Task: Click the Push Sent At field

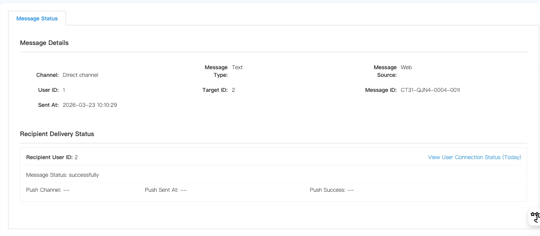Action: click(x=166, y=190)
